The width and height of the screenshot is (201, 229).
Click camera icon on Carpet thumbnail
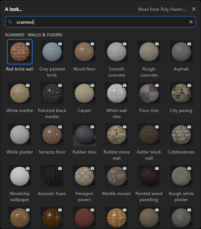(92, 85)
